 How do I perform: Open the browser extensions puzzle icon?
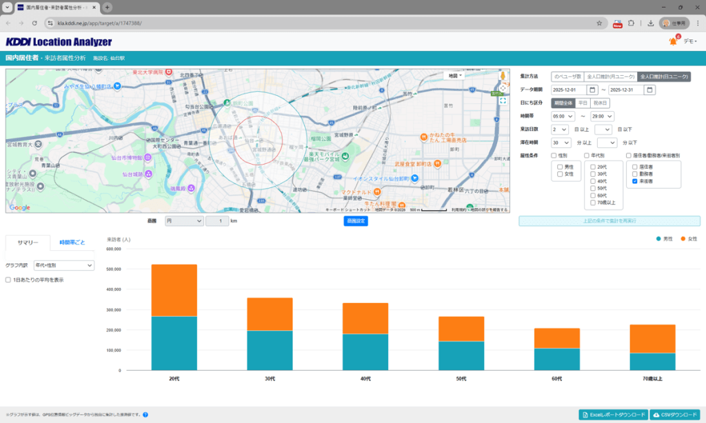pos(631,23)
